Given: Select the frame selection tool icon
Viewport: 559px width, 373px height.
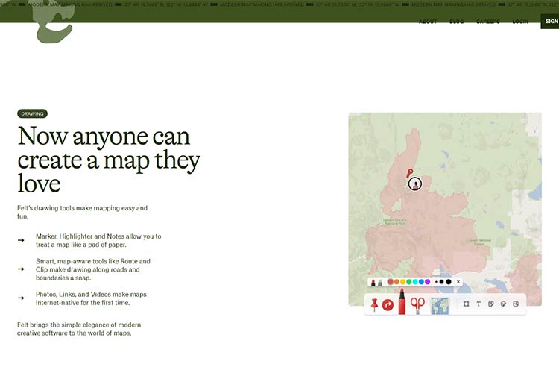Looking at the screenshot, I should (466, 304).
